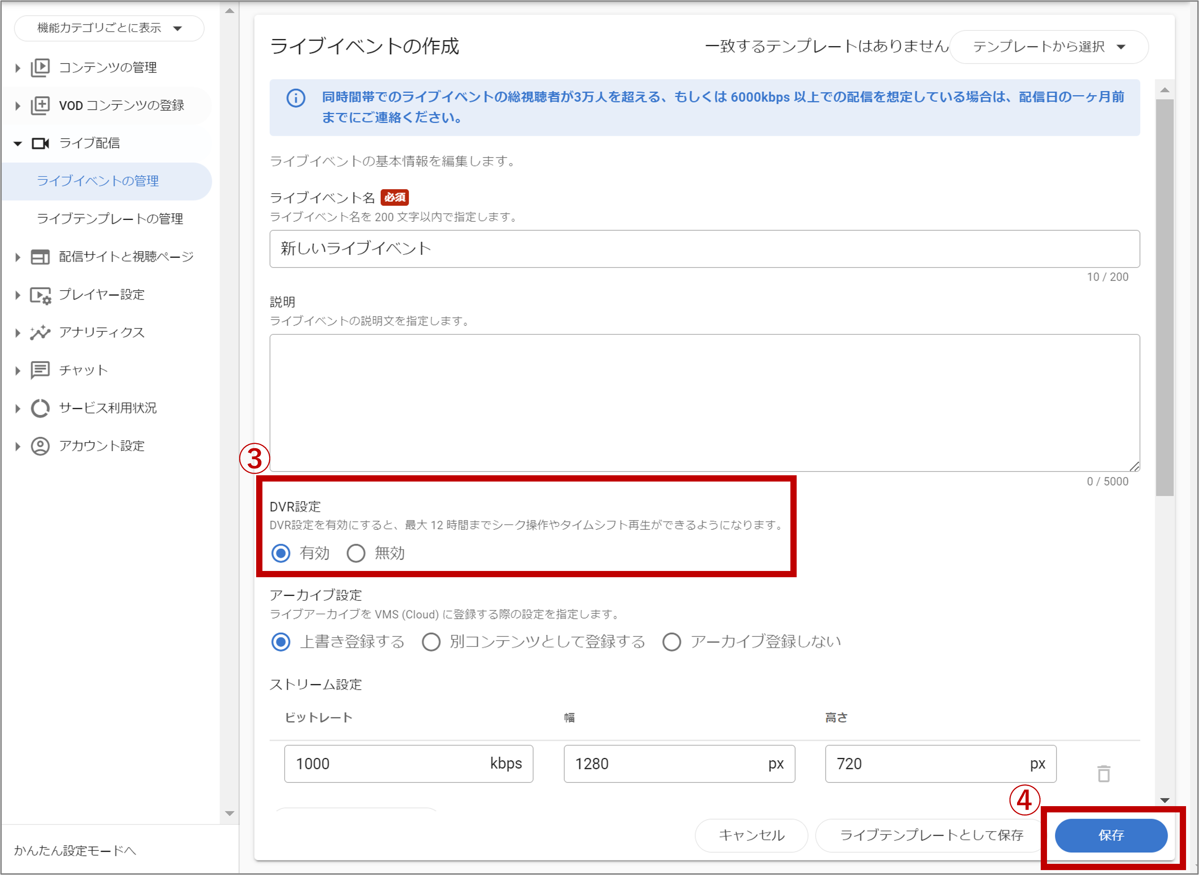Select アーカイブ登録しない radio button

(x=671, y=642)
